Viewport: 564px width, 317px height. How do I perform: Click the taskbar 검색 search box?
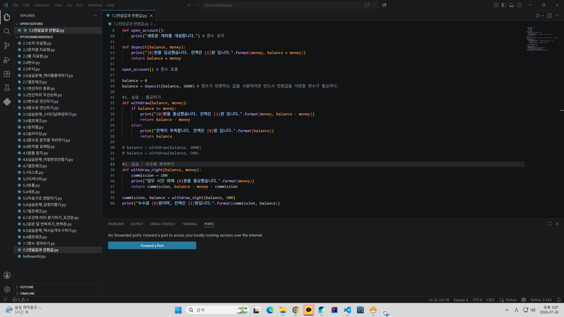(217, 310)
